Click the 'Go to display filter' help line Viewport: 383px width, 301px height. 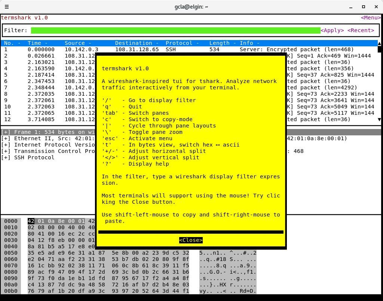[x=149, y=100]
